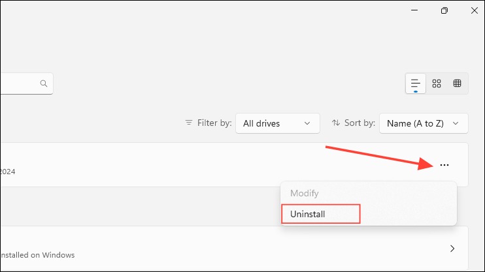Viewport: 485px width, 272px height.
Task: Open the All drives filter dropdown
Action: point(277,123)
